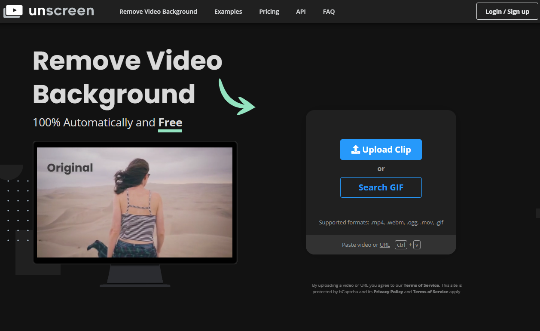Open the FAQ page
The width and height of the screenshot is (540, 331).
(x=329, y=12)
